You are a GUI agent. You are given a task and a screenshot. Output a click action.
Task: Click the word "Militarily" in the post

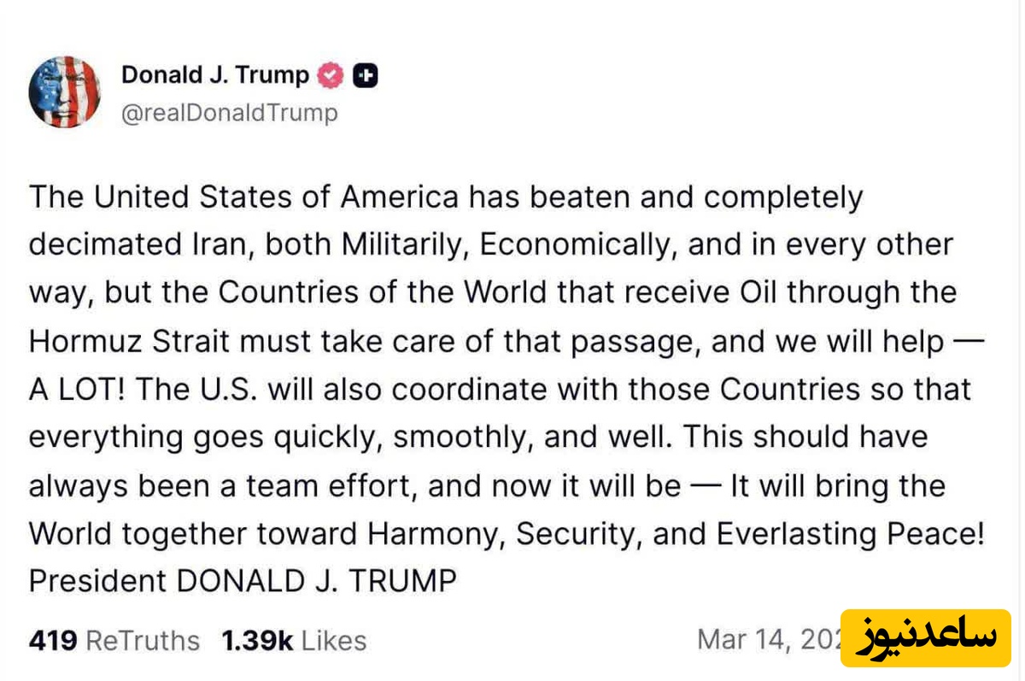pyautogui.click(x=403, y=245)
